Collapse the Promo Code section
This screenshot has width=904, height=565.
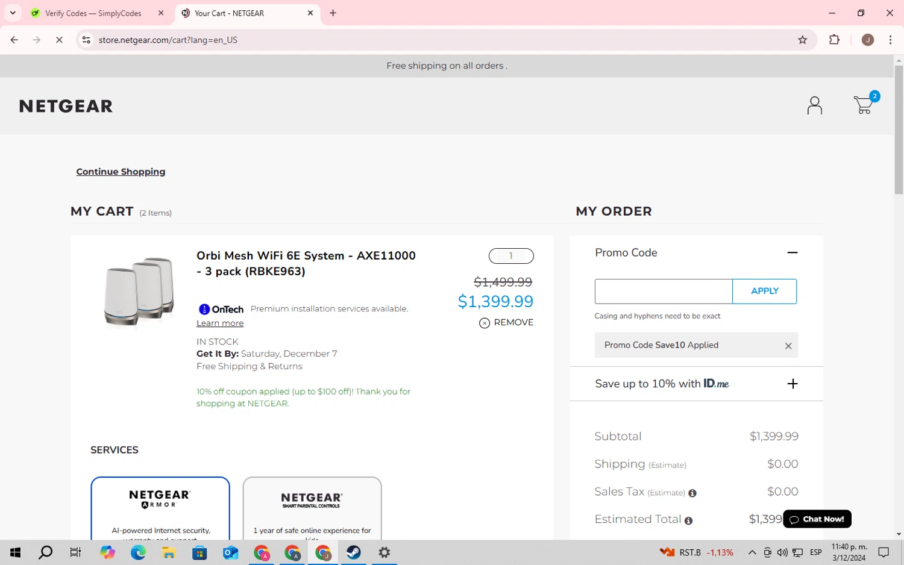coord(793,252)
